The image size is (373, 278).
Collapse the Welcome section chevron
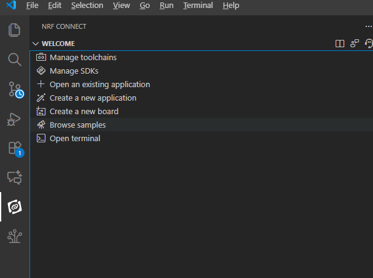pos(36,44)
